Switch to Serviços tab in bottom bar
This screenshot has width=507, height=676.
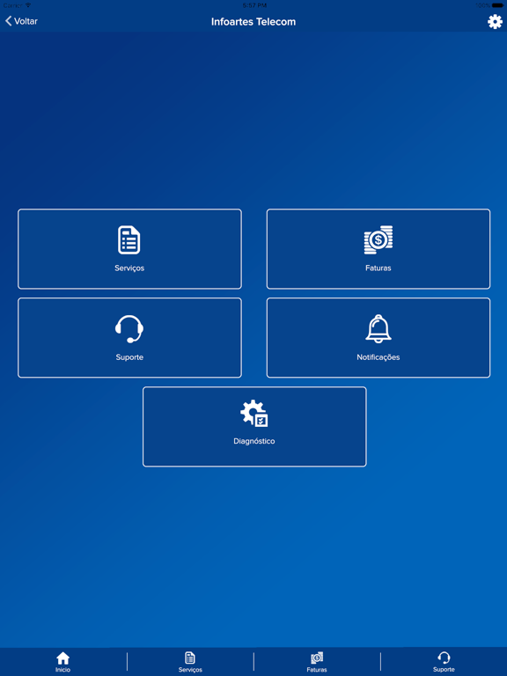[190, 662]
